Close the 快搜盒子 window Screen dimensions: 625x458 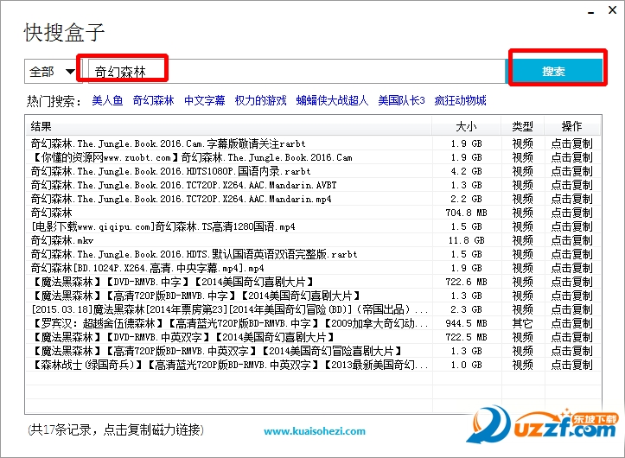click(x=612, y=10)
